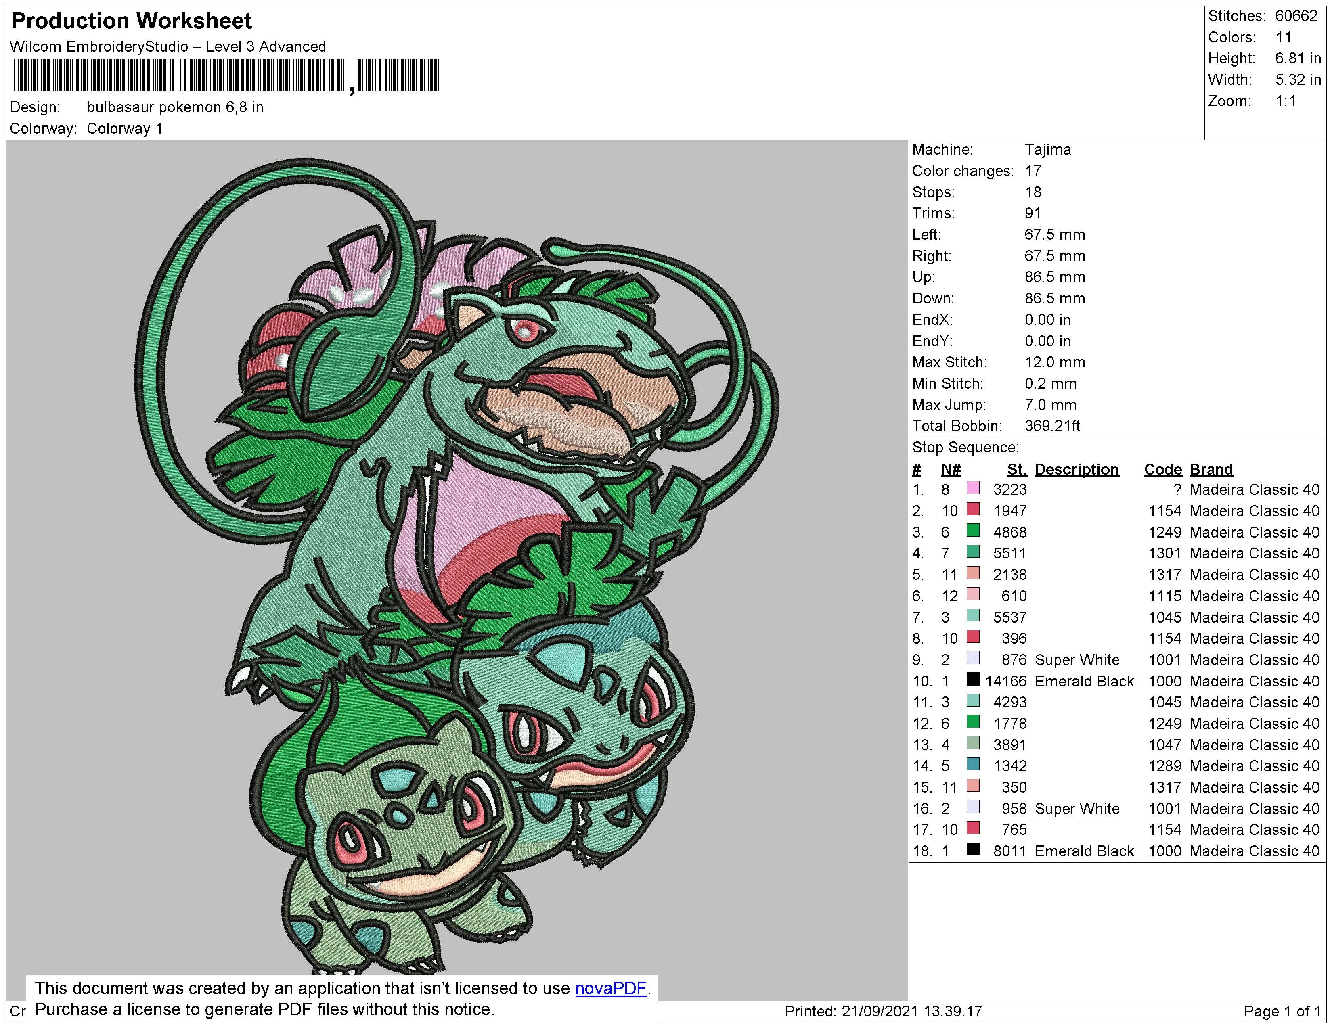Click stitch count 14166 in stop 10
This screenshot has height=1029, width=1332.
1006,682
